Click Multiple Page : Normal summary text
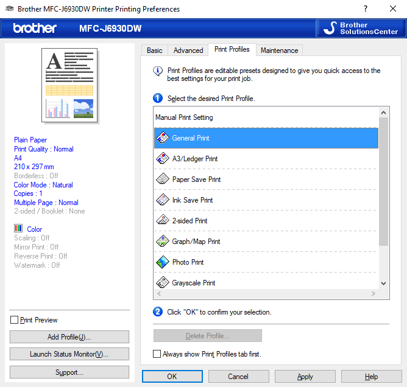407x387 pixels. pyautogui.click(x=46, y=203)
